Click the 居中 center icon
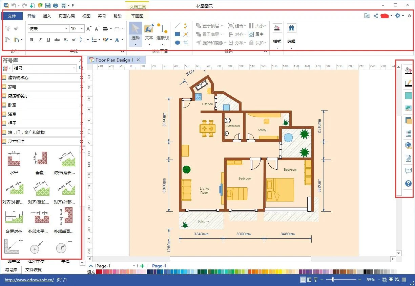The image size is (415, 286). click(256, 34)
